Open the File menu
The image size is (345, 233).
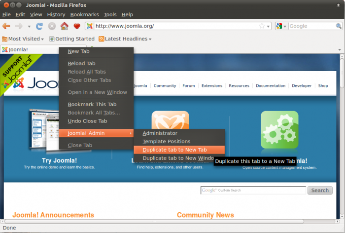pos(6,14)
